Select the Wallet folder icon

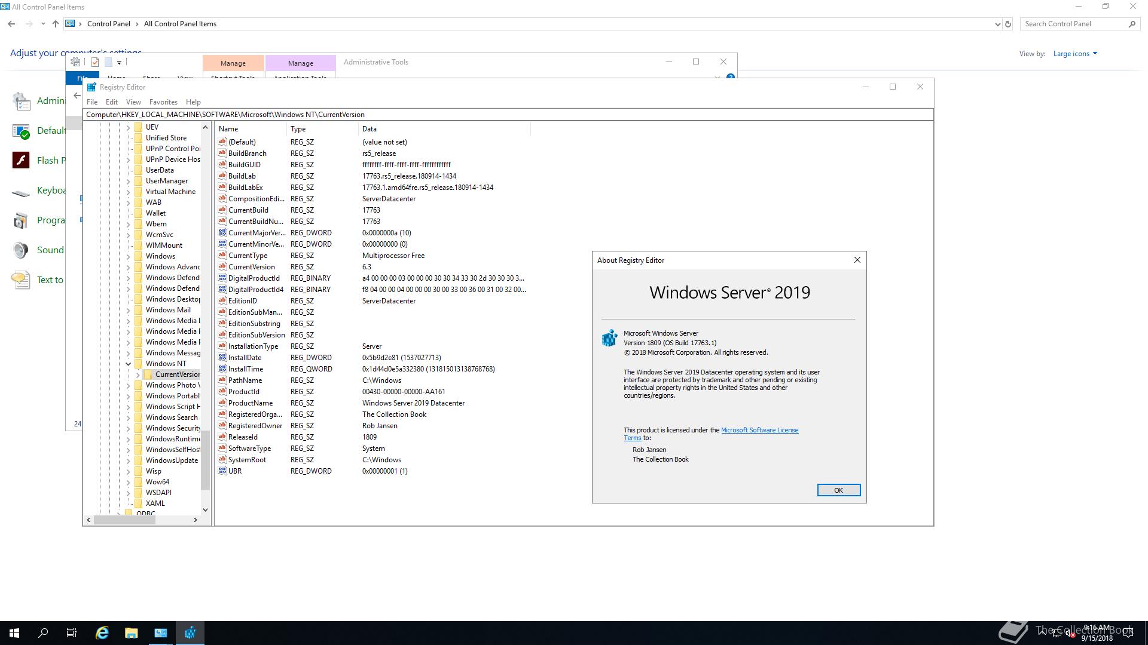139,213
